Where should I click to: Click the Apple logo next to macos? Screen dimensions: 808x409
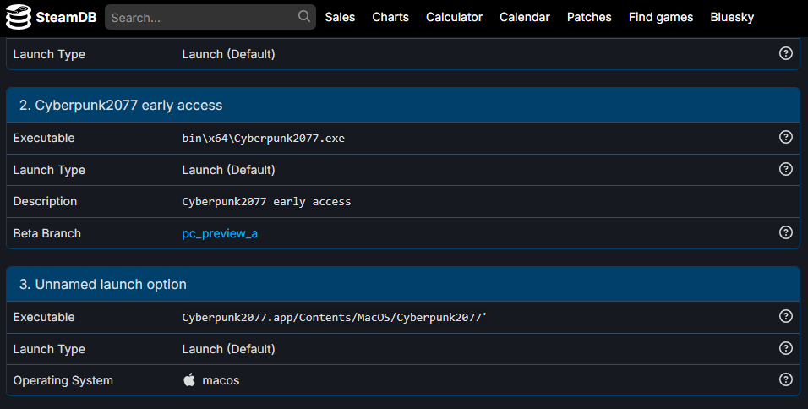[x=189, y=380]
